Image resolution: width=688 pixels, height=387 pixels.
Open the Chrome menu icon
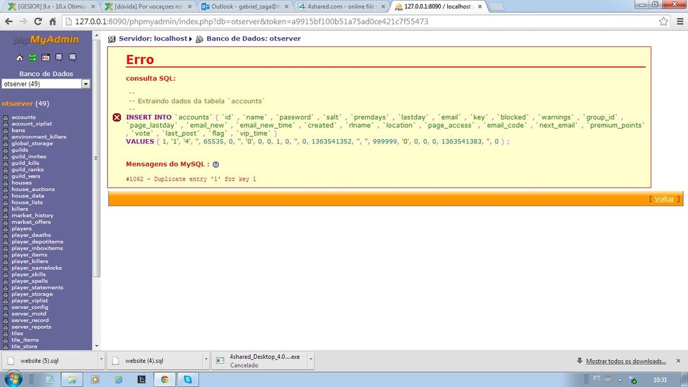[x=680, y=22]
